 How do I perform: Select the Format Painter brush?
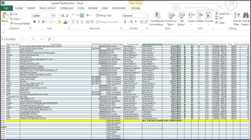pos(11,24)
